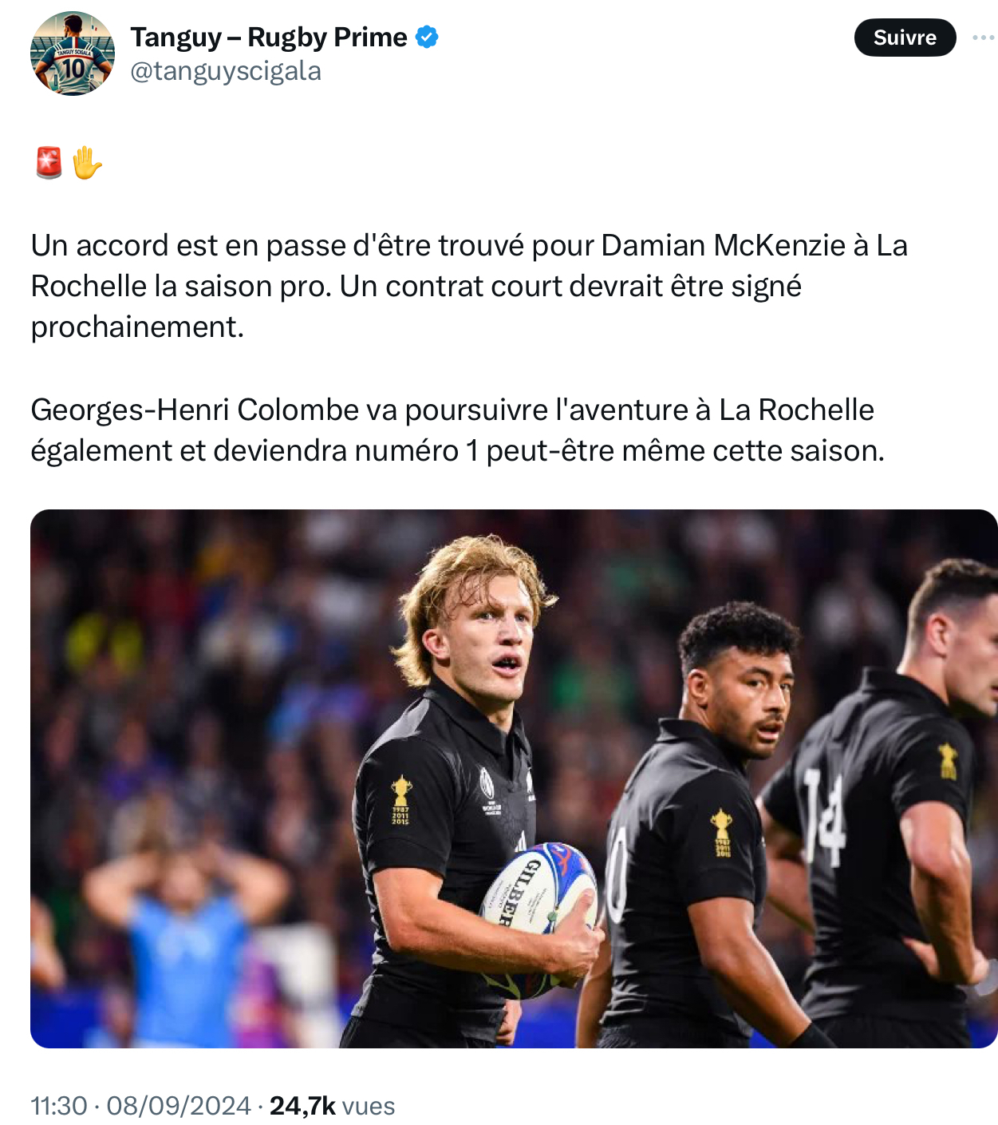Click the raised hand emoji
The width and height of the screenshot is (998, 1125).
tap(87, 162)
